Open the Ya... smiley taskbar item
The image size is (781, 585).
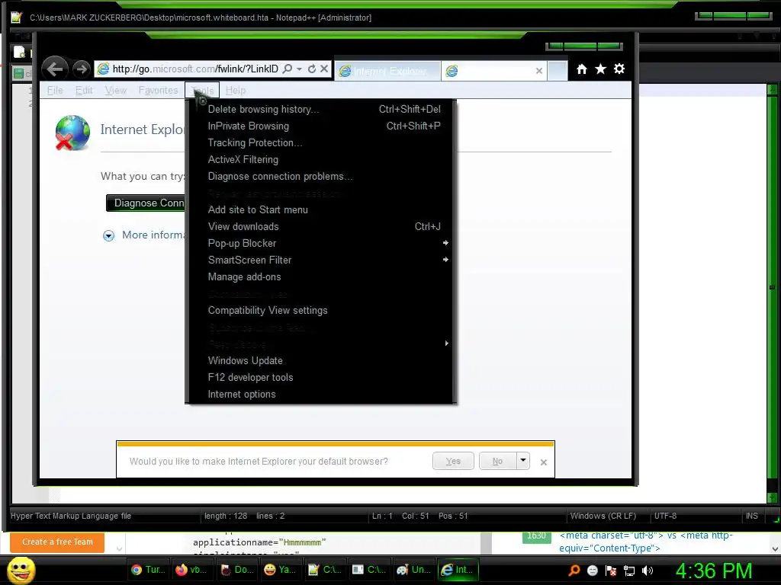[x=281, y=570]
